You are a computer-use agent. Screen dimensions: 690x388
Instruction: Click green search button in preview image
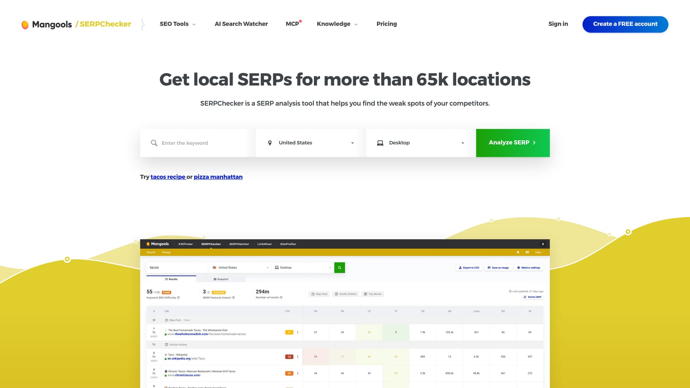pyautogui.click(x=339, y=268)
